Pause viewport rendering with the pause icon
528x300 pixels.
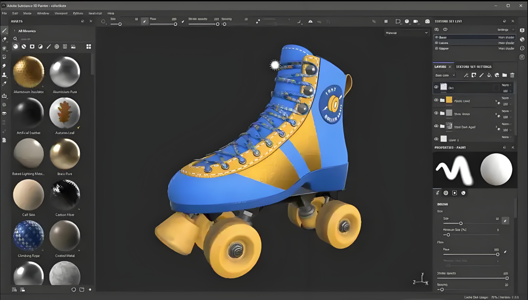tap(386, 22)
